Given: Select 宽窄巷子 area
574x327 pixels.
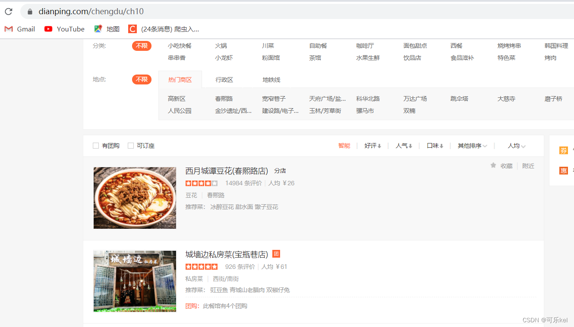Looking at the screenshot, I should tap(274, 99).
